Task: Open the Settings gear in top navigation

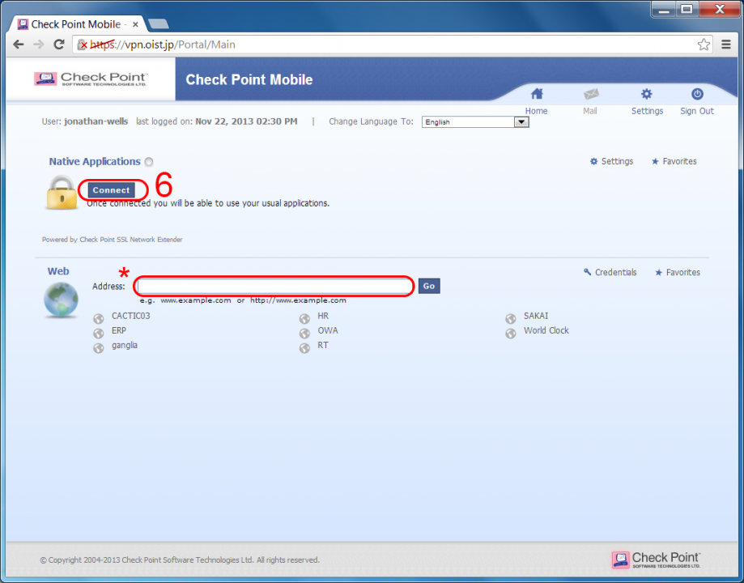Action: (x=646, y=95)
